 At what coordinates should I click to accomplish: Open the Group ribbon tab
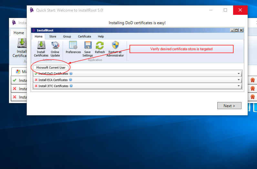(x=67, y=36)
